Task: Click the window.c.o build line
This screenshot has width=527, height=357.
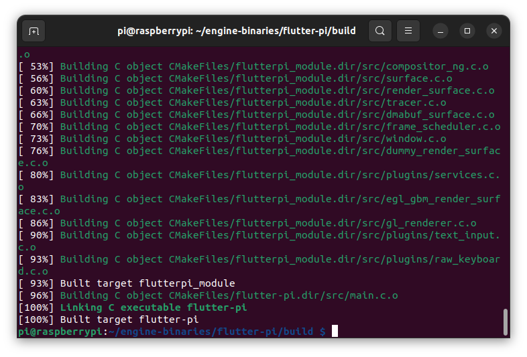Action: point(233,139)
